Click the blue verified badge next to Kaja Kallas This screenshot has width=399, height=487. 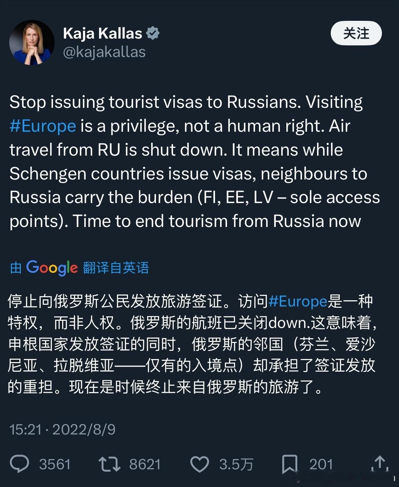[x=154, y=32]
